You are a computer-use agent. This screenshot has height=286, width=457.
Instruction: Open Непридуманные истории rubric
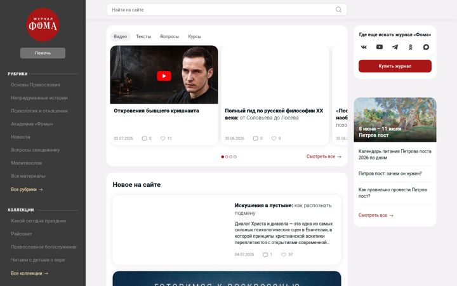39,98
